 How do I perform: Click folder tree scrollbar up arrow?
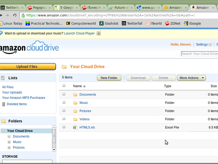tap(54, 127)
